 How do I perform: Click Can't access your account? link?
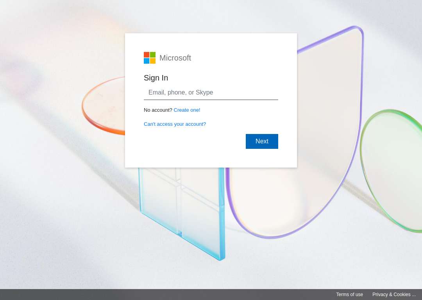point(175,124)
